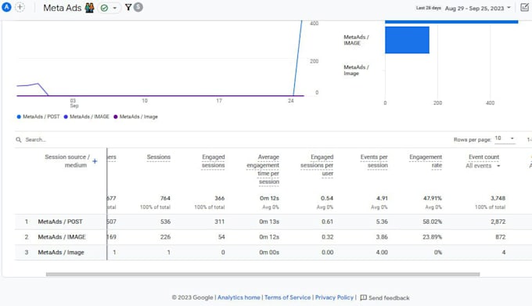Click engagement rate 58.02%
Image resolution: width=532 pixels, height=306 pixels.
432,221
